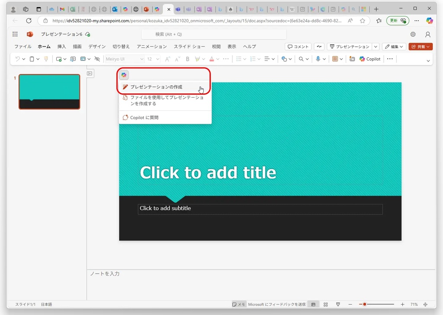443x315 pixels.
Task: Click the Shapes icon in toolbar
Action: [x=284, y=59]
